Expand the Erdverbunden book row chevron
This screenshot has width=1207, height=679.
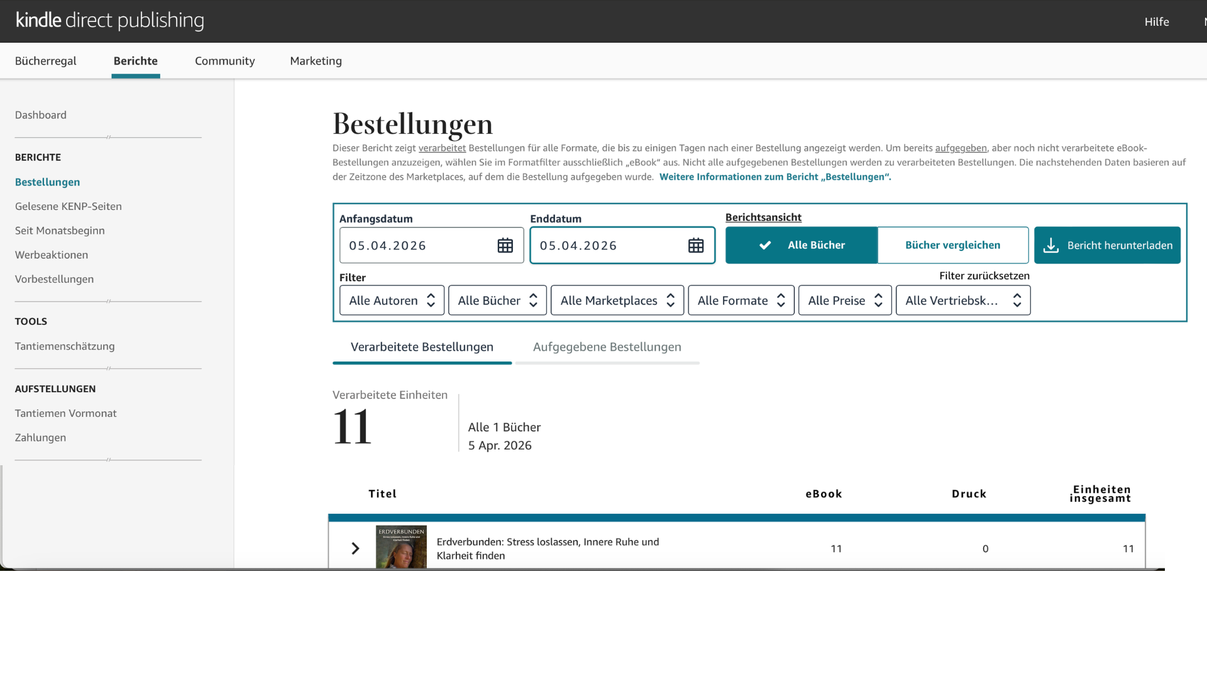point(355,548)
